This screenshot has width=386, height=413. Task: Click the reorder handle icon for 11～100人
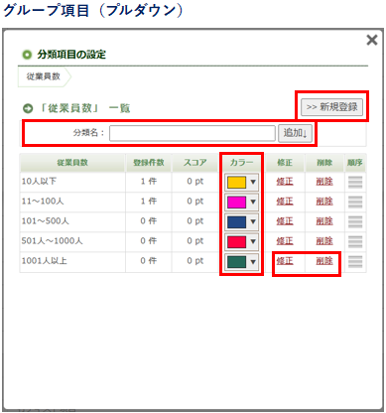coord(355,202)
